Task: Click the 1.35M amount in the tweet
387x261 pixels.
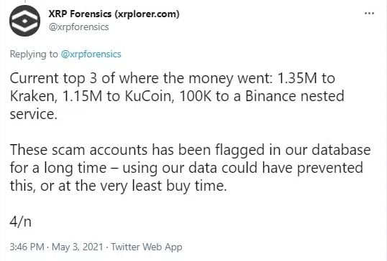Action: click(x=297, y=78)
